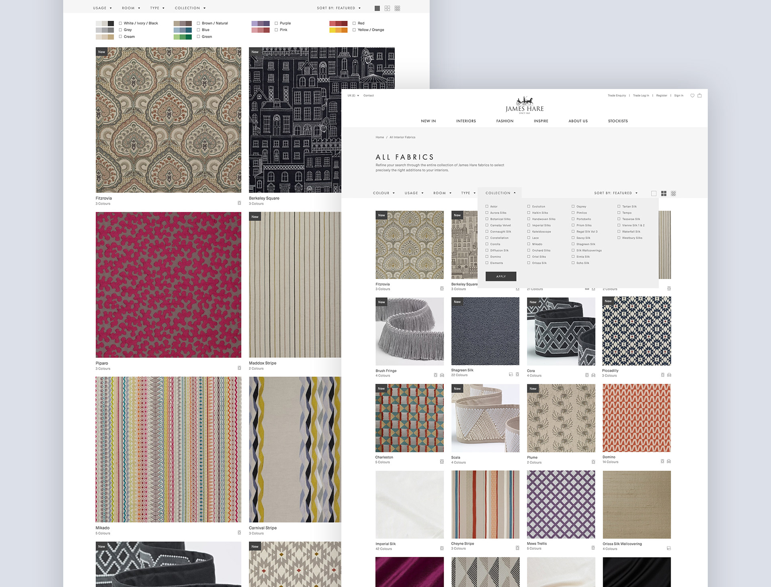Open the NEW IN menu

428,121
